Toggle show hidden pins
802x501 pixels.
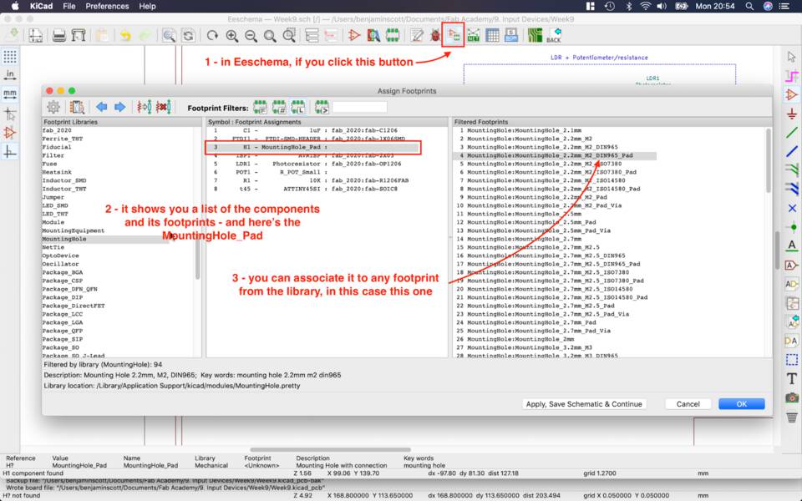pyautogui.click(x=10, y=133)
